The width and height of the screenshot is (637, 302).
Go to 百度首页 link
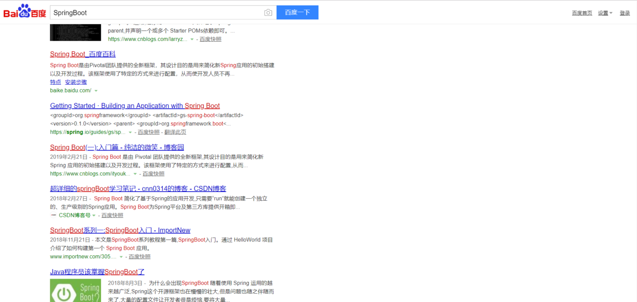(x=582, y=13)
